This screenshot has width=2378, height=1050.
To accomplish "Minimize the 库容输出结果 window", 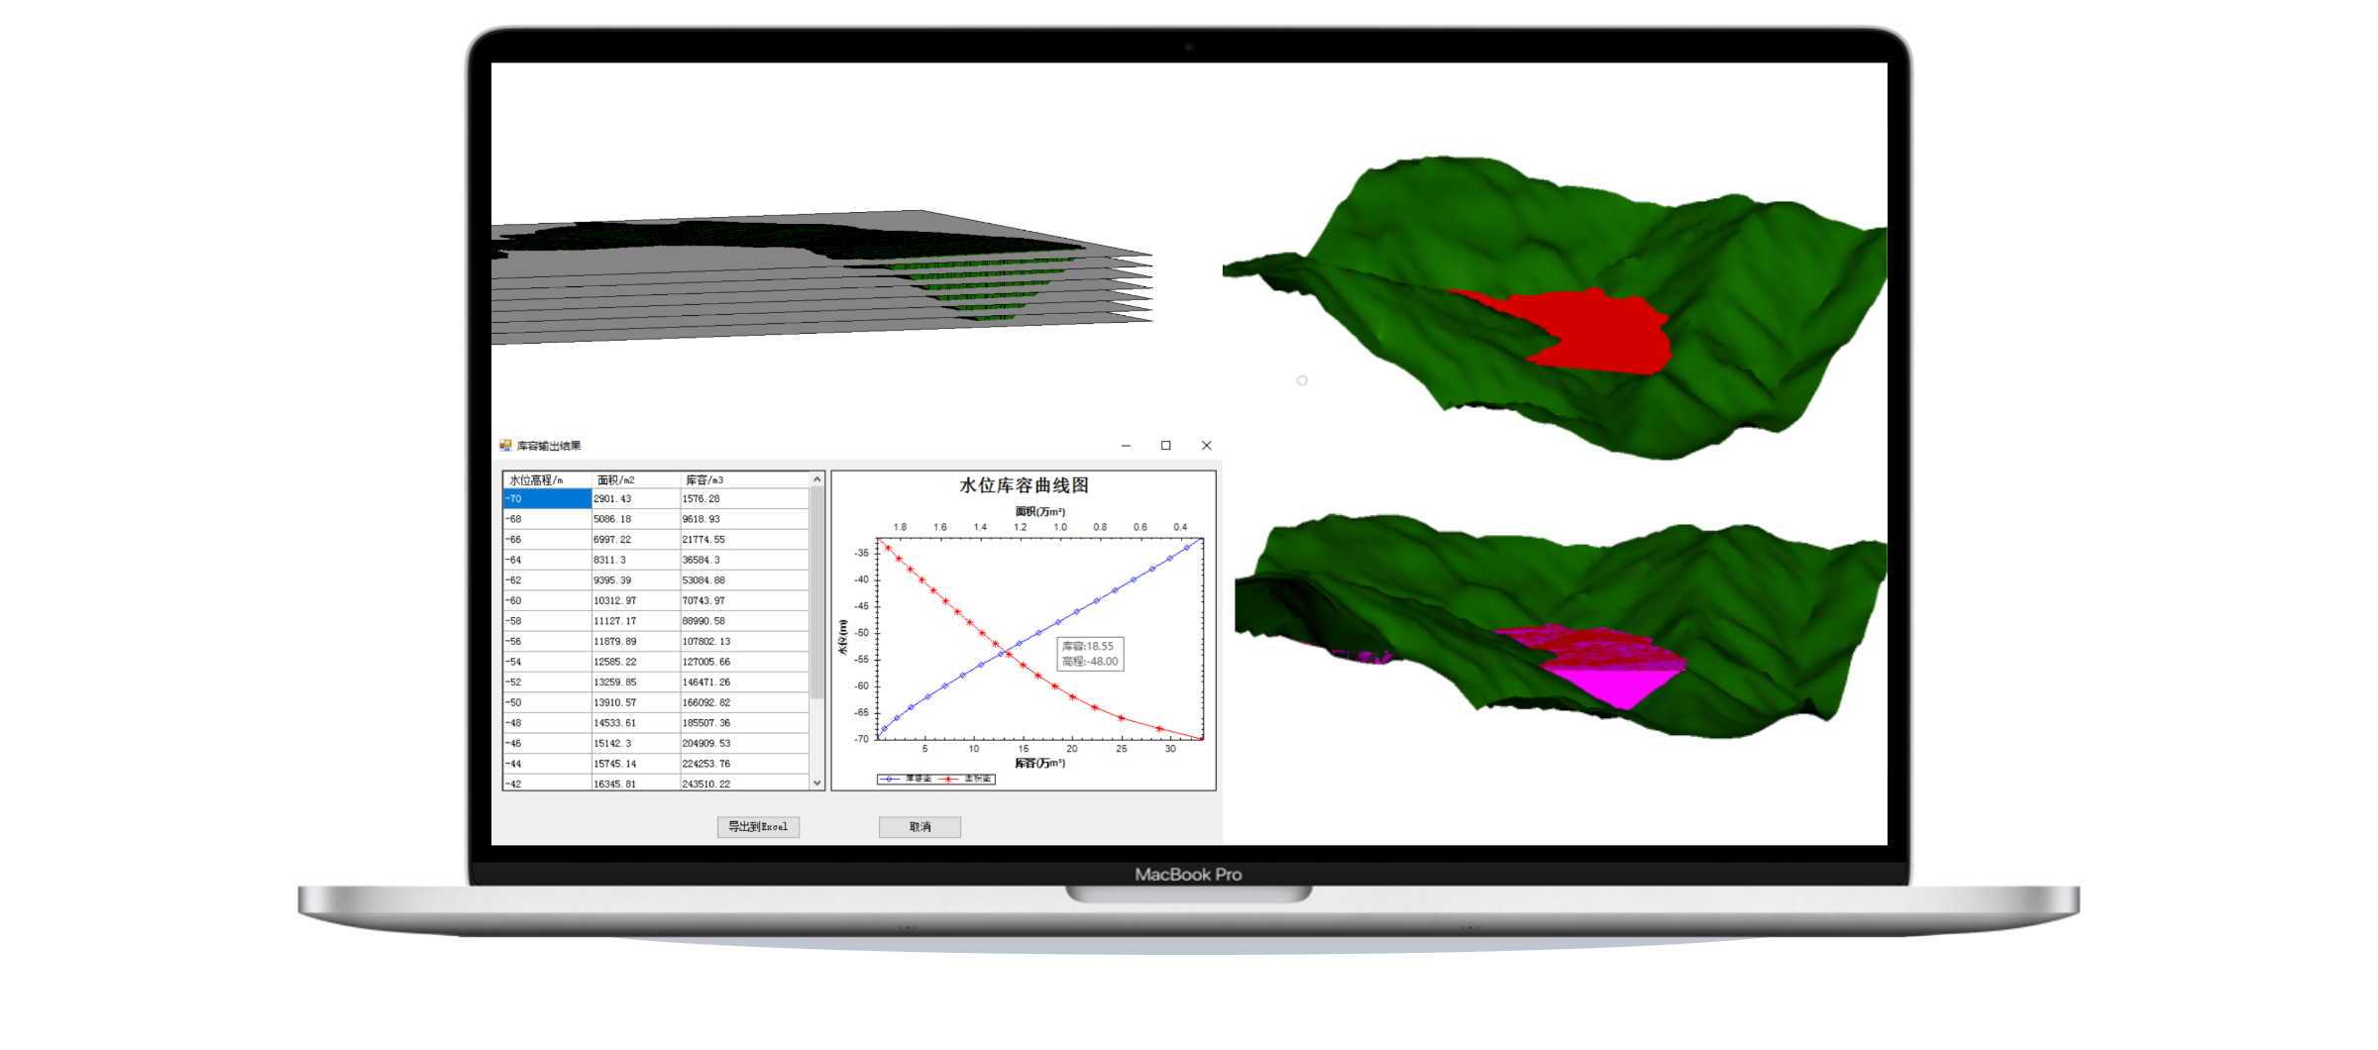I will 1126,446.
